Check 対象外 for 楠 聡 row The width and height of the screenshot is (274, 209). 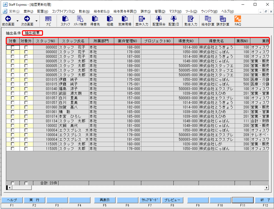(x=26, y=112)
